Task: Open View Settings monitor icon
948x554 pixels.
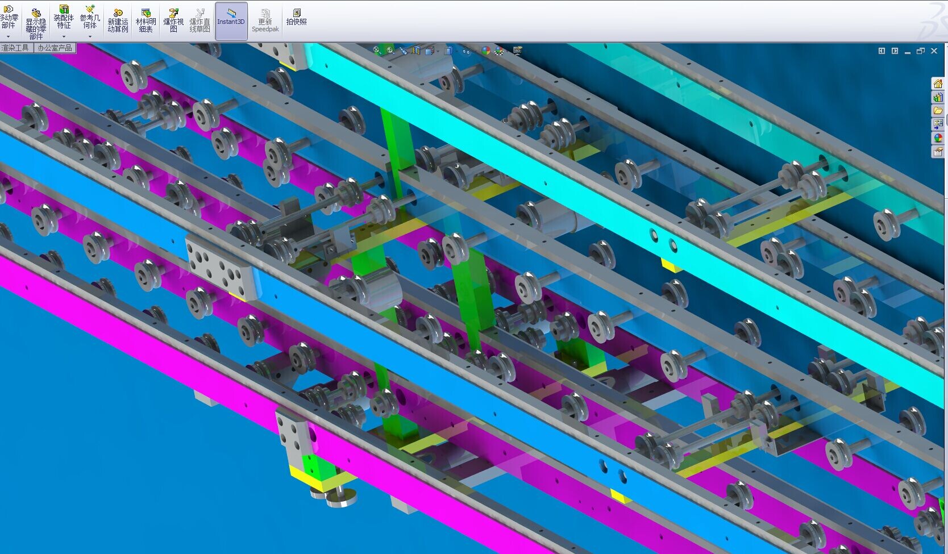Action: (x=518, y=51)
